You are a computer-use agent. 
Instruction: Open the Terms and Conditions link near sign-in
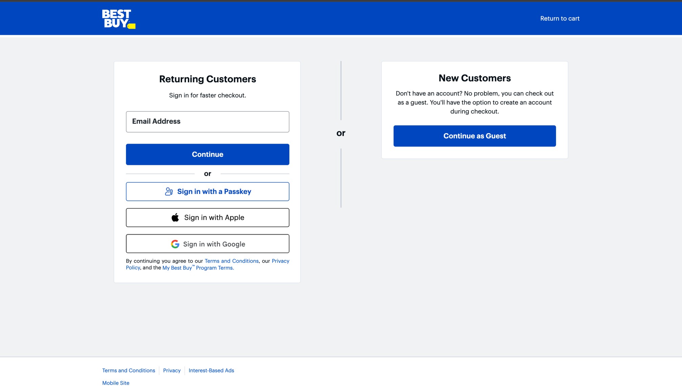[x=232, y=261]
